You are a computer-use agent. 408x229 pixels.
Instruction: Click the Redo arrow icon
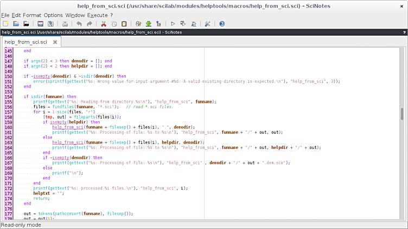pyautogui.click(x=89, y=24)
